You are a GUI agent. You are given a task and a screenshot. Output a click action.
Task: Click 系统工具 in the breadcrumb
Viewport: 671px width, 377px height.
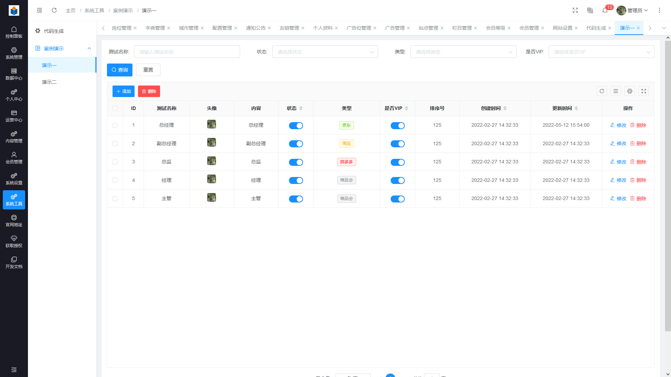coord(94,10)
